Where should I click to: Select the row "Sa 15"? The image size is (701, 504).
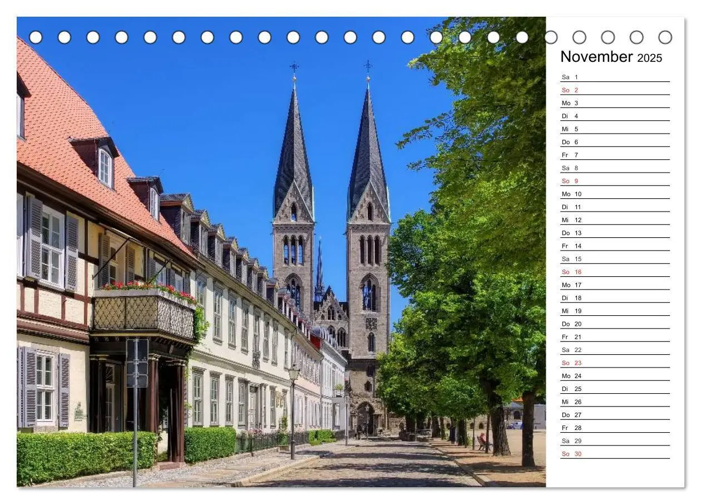tap(615, 259)
